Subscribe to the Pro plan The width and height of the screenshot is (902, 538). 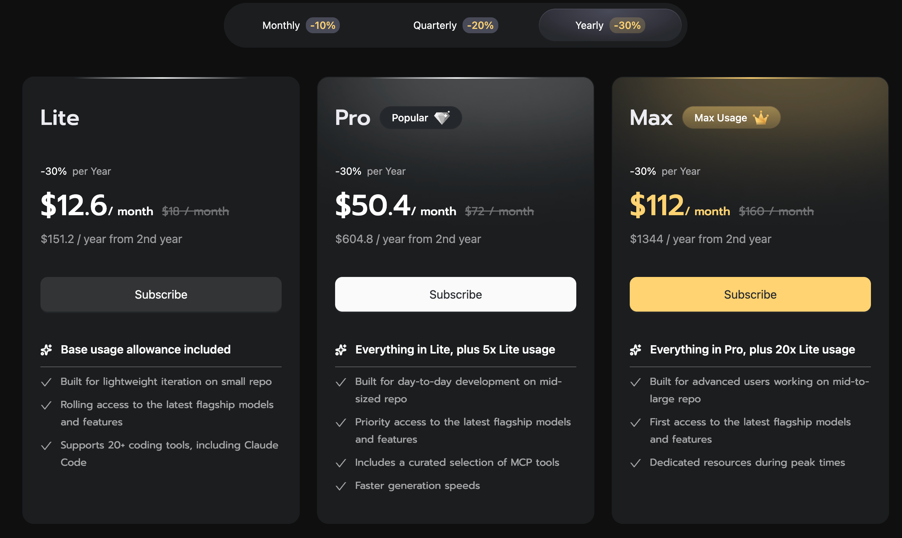[x=455, y=294]
